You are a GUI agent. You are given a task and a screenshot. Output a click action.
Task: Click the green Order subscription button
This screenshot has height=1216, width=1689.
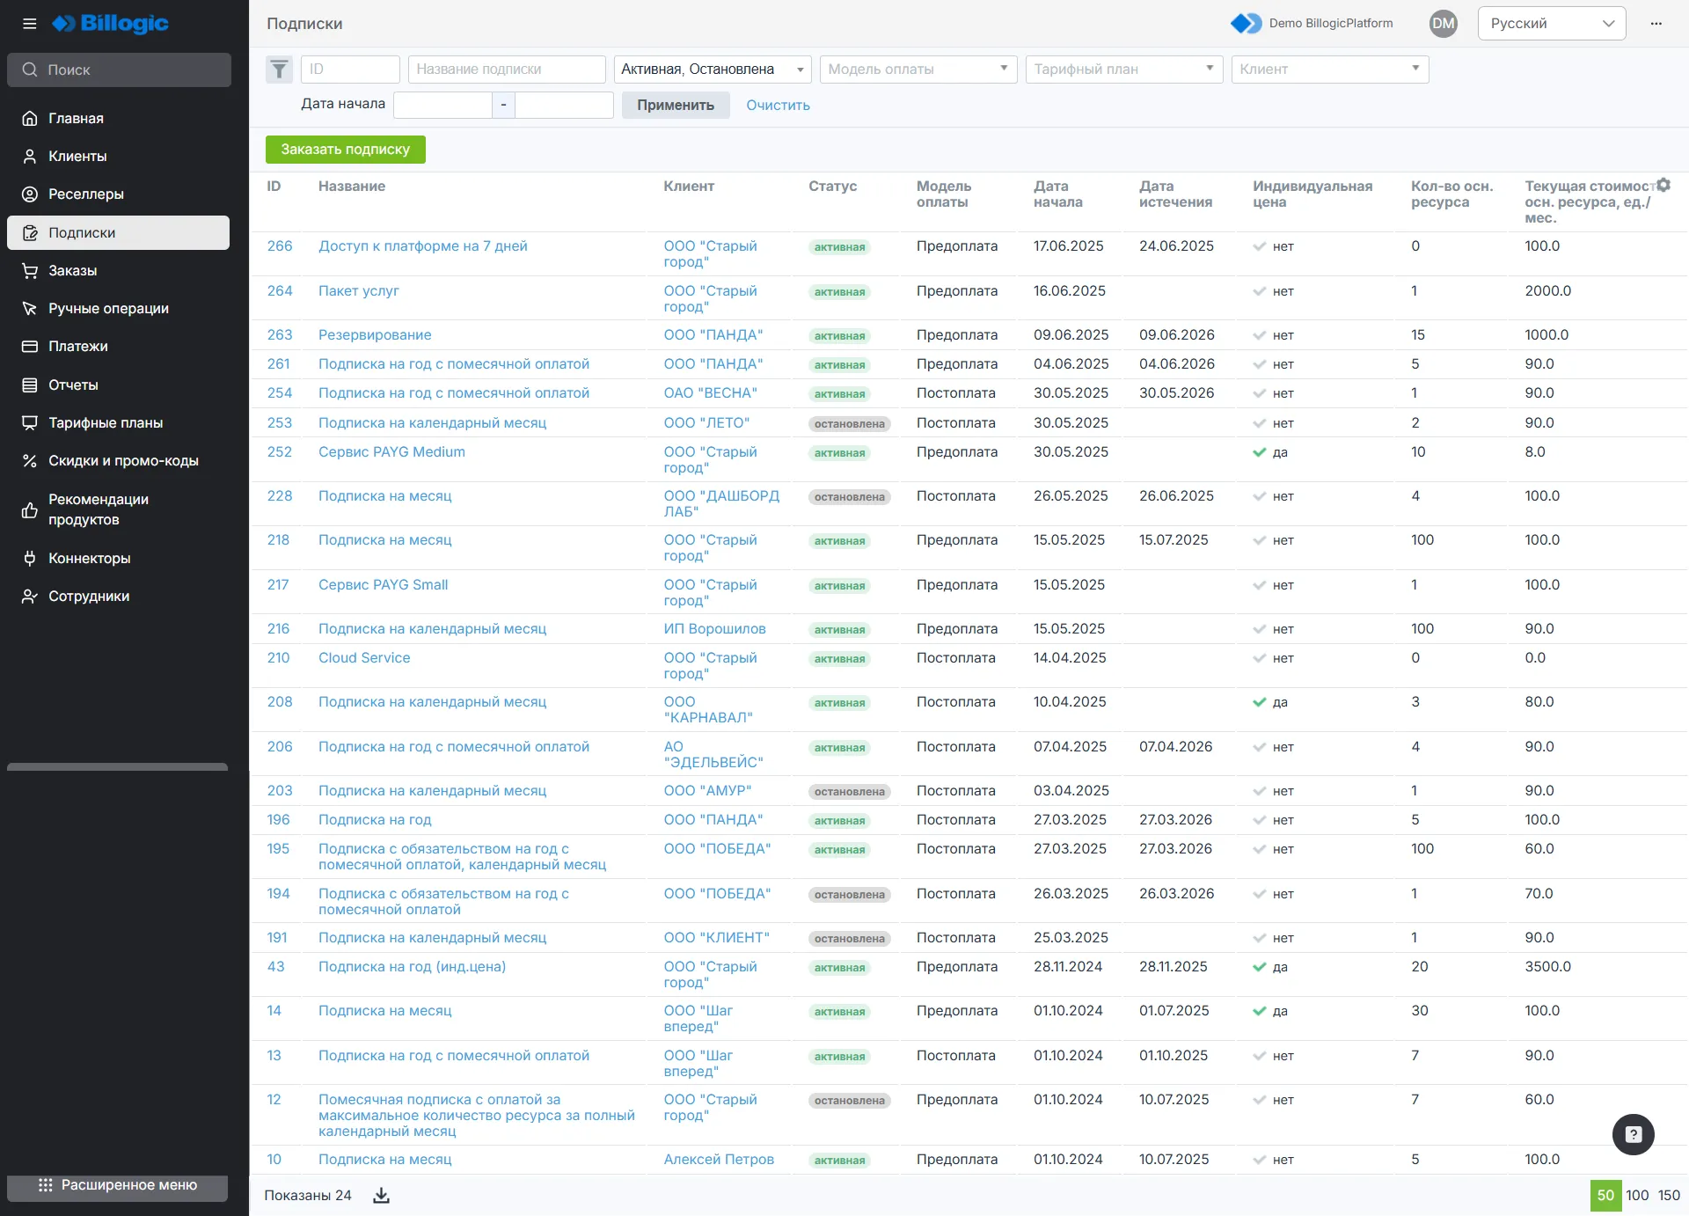[x=345, y=150]
